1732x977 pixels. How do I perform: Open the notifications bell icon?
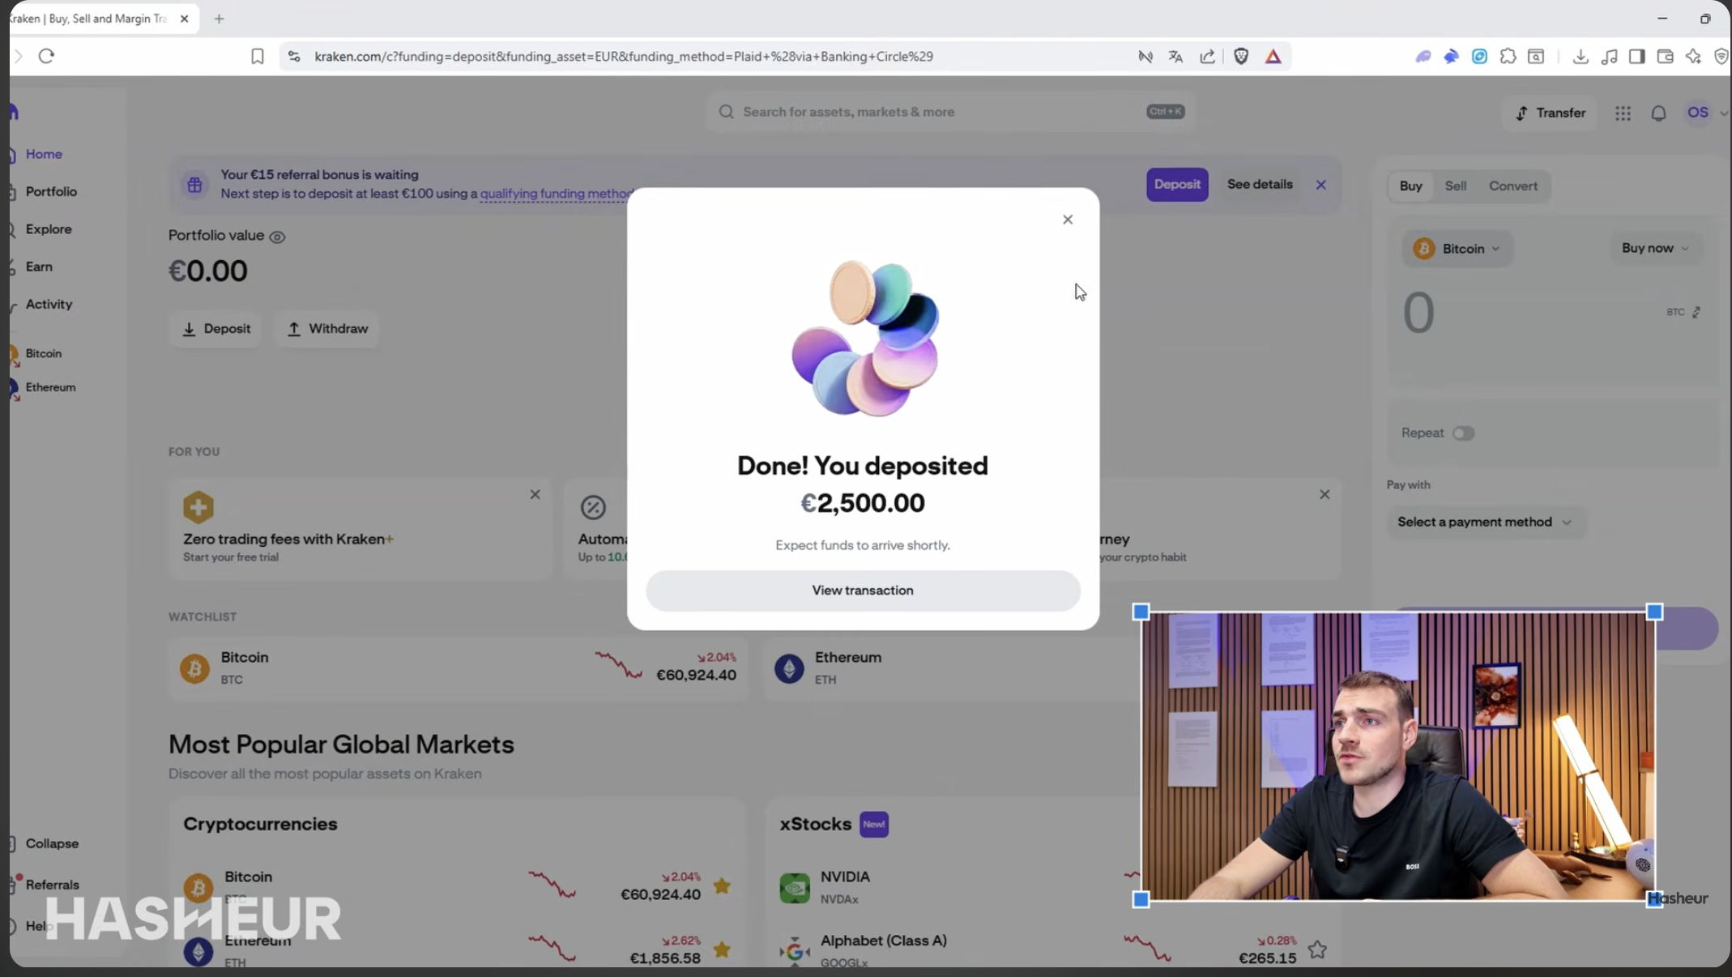[x=1658, y=113]
